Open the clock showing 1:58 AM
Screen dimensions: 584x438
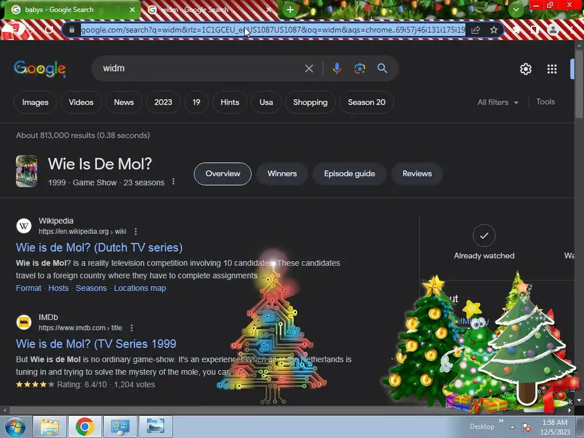555,427
